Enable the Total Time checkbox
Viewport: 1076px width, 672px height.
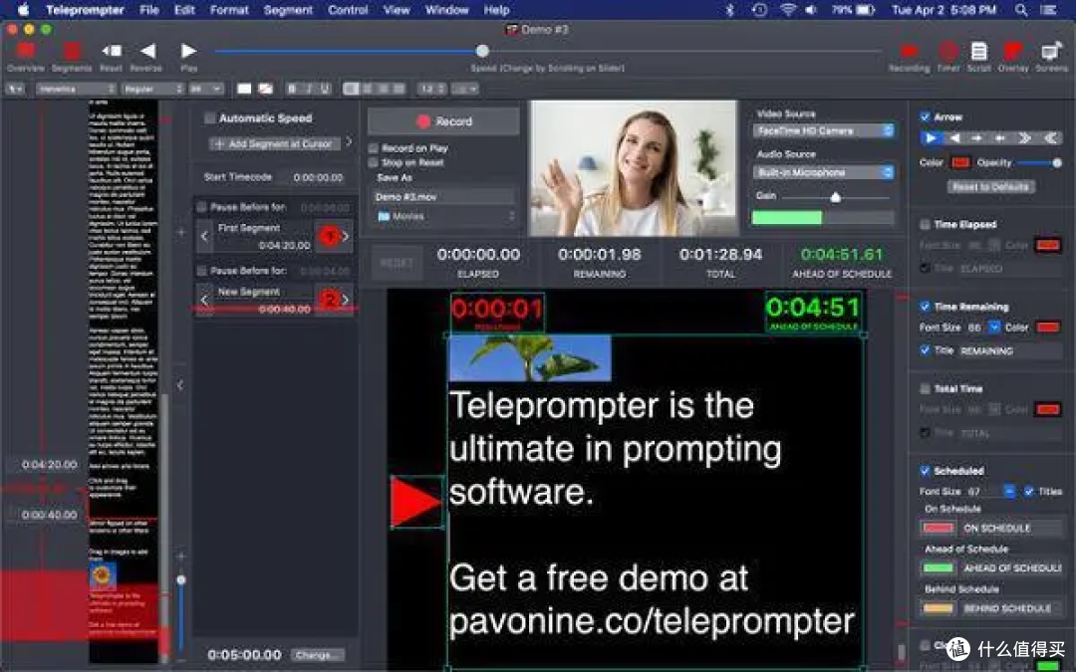(925, 388)
